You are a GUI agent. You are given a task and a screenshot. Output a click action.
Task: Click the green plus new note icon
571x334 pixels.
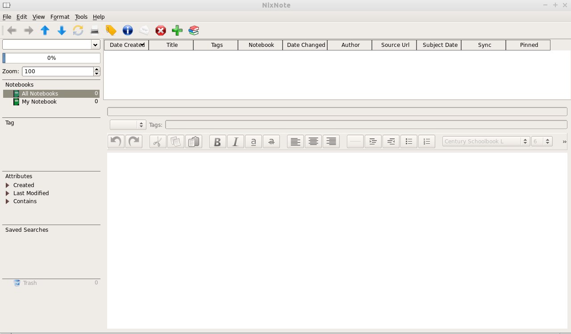[177, 30]
